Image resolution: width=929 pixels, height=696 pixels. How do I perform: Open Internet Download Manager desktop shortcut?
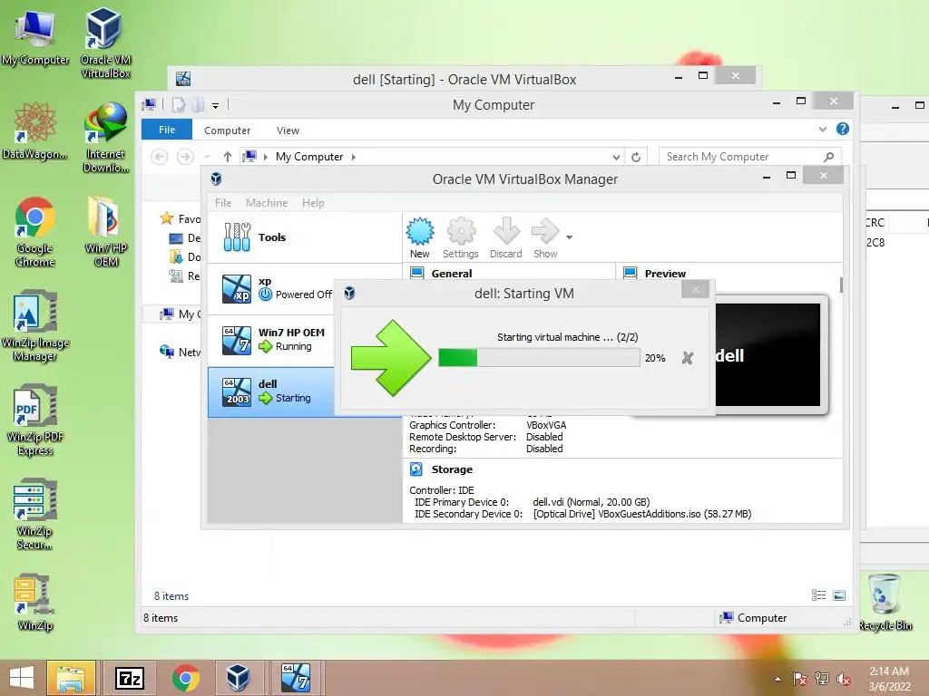105,138
